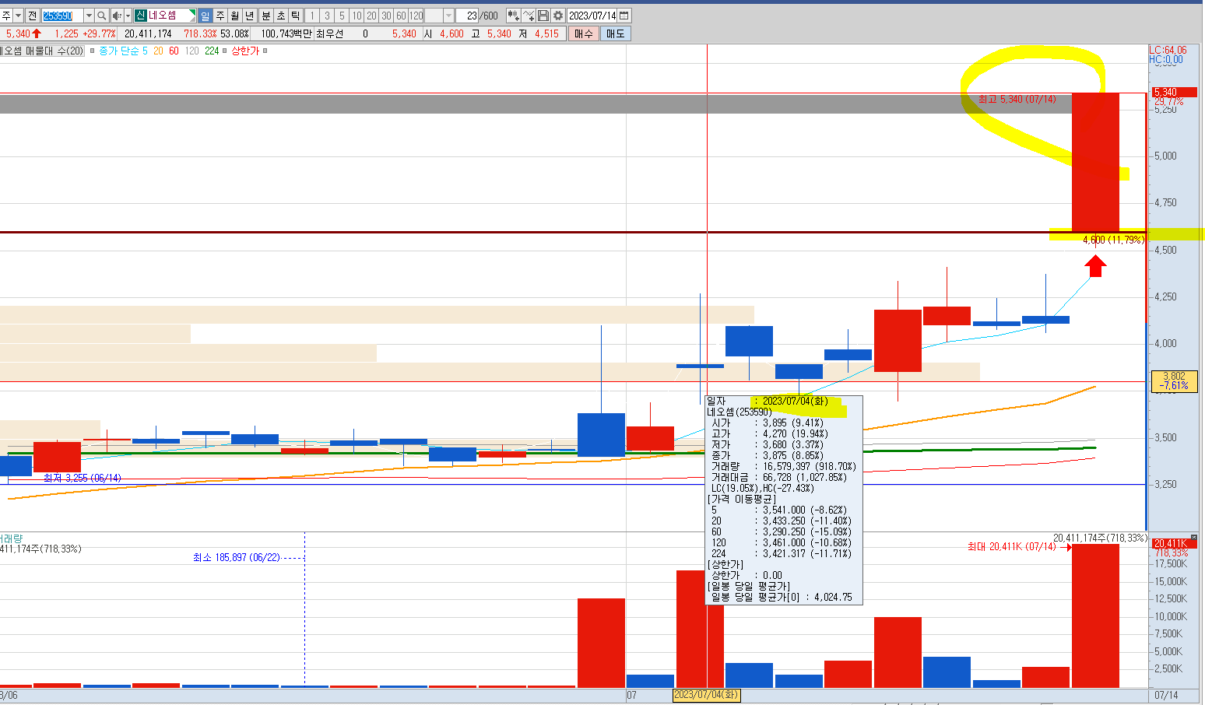Click the 전 button in the toolbar
This screenshot has height=705, width=1205.
point(32,16)
